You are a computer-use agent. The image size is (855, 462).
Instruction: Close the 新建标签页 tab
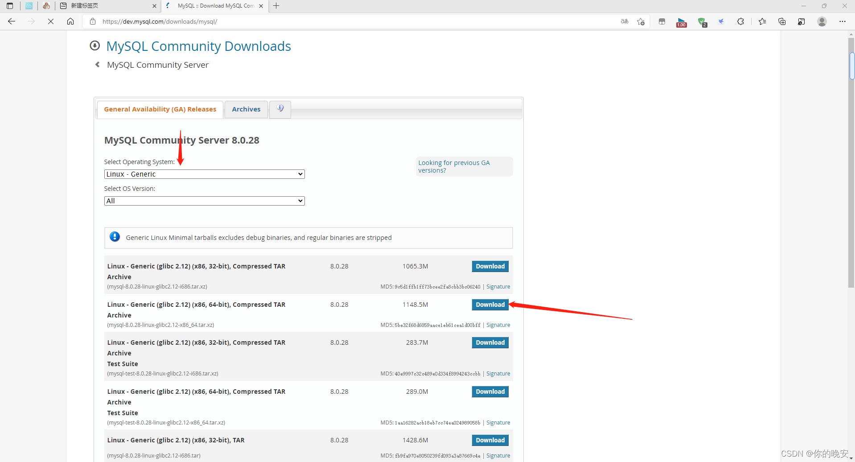(154, 6)
